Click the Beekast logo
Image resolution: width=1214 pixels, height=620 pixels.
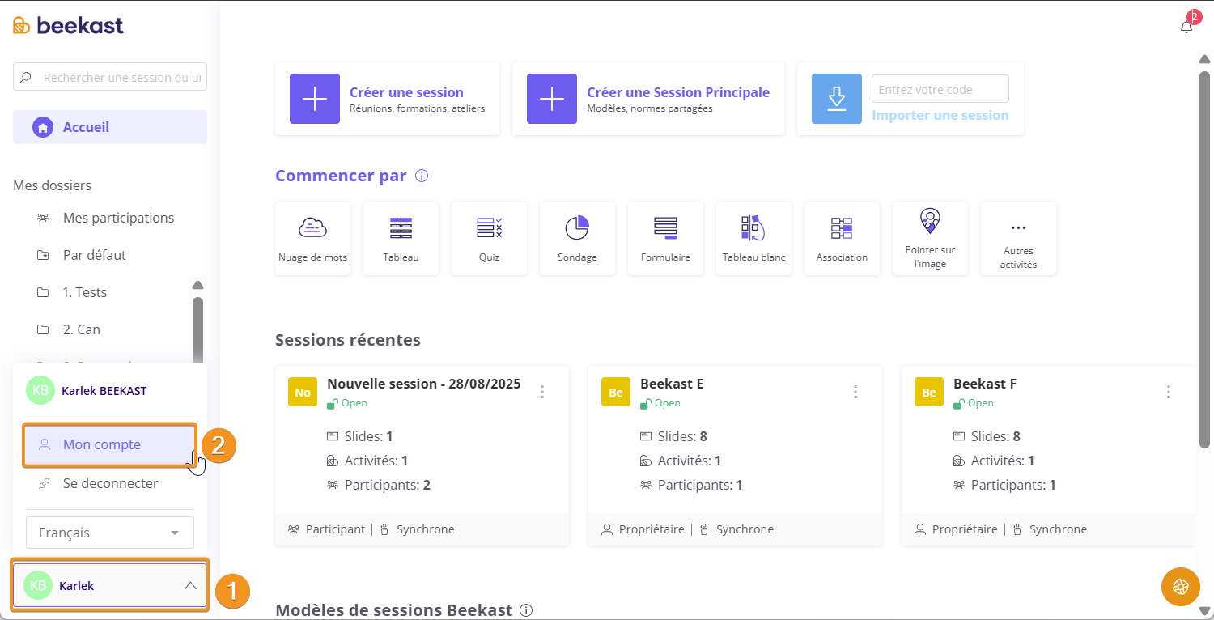69,25
